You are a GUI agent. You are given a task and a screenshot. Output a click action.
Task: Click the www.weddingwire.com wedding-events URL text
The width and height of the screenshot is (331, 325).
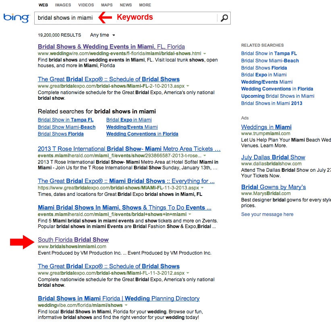[x=120, y=53]
